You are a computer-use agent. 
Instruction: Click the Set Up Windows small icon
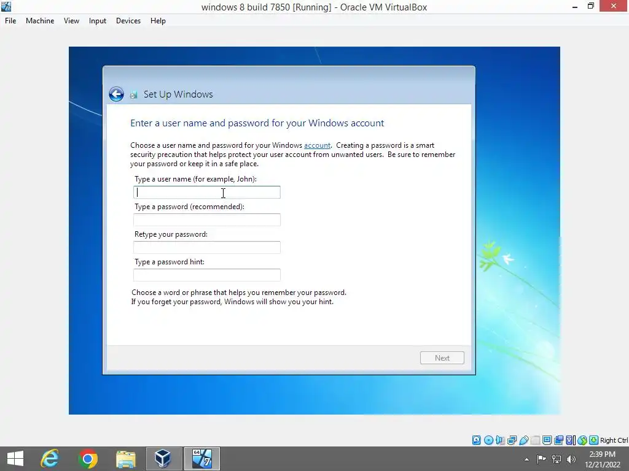click(x=133, y=95)
